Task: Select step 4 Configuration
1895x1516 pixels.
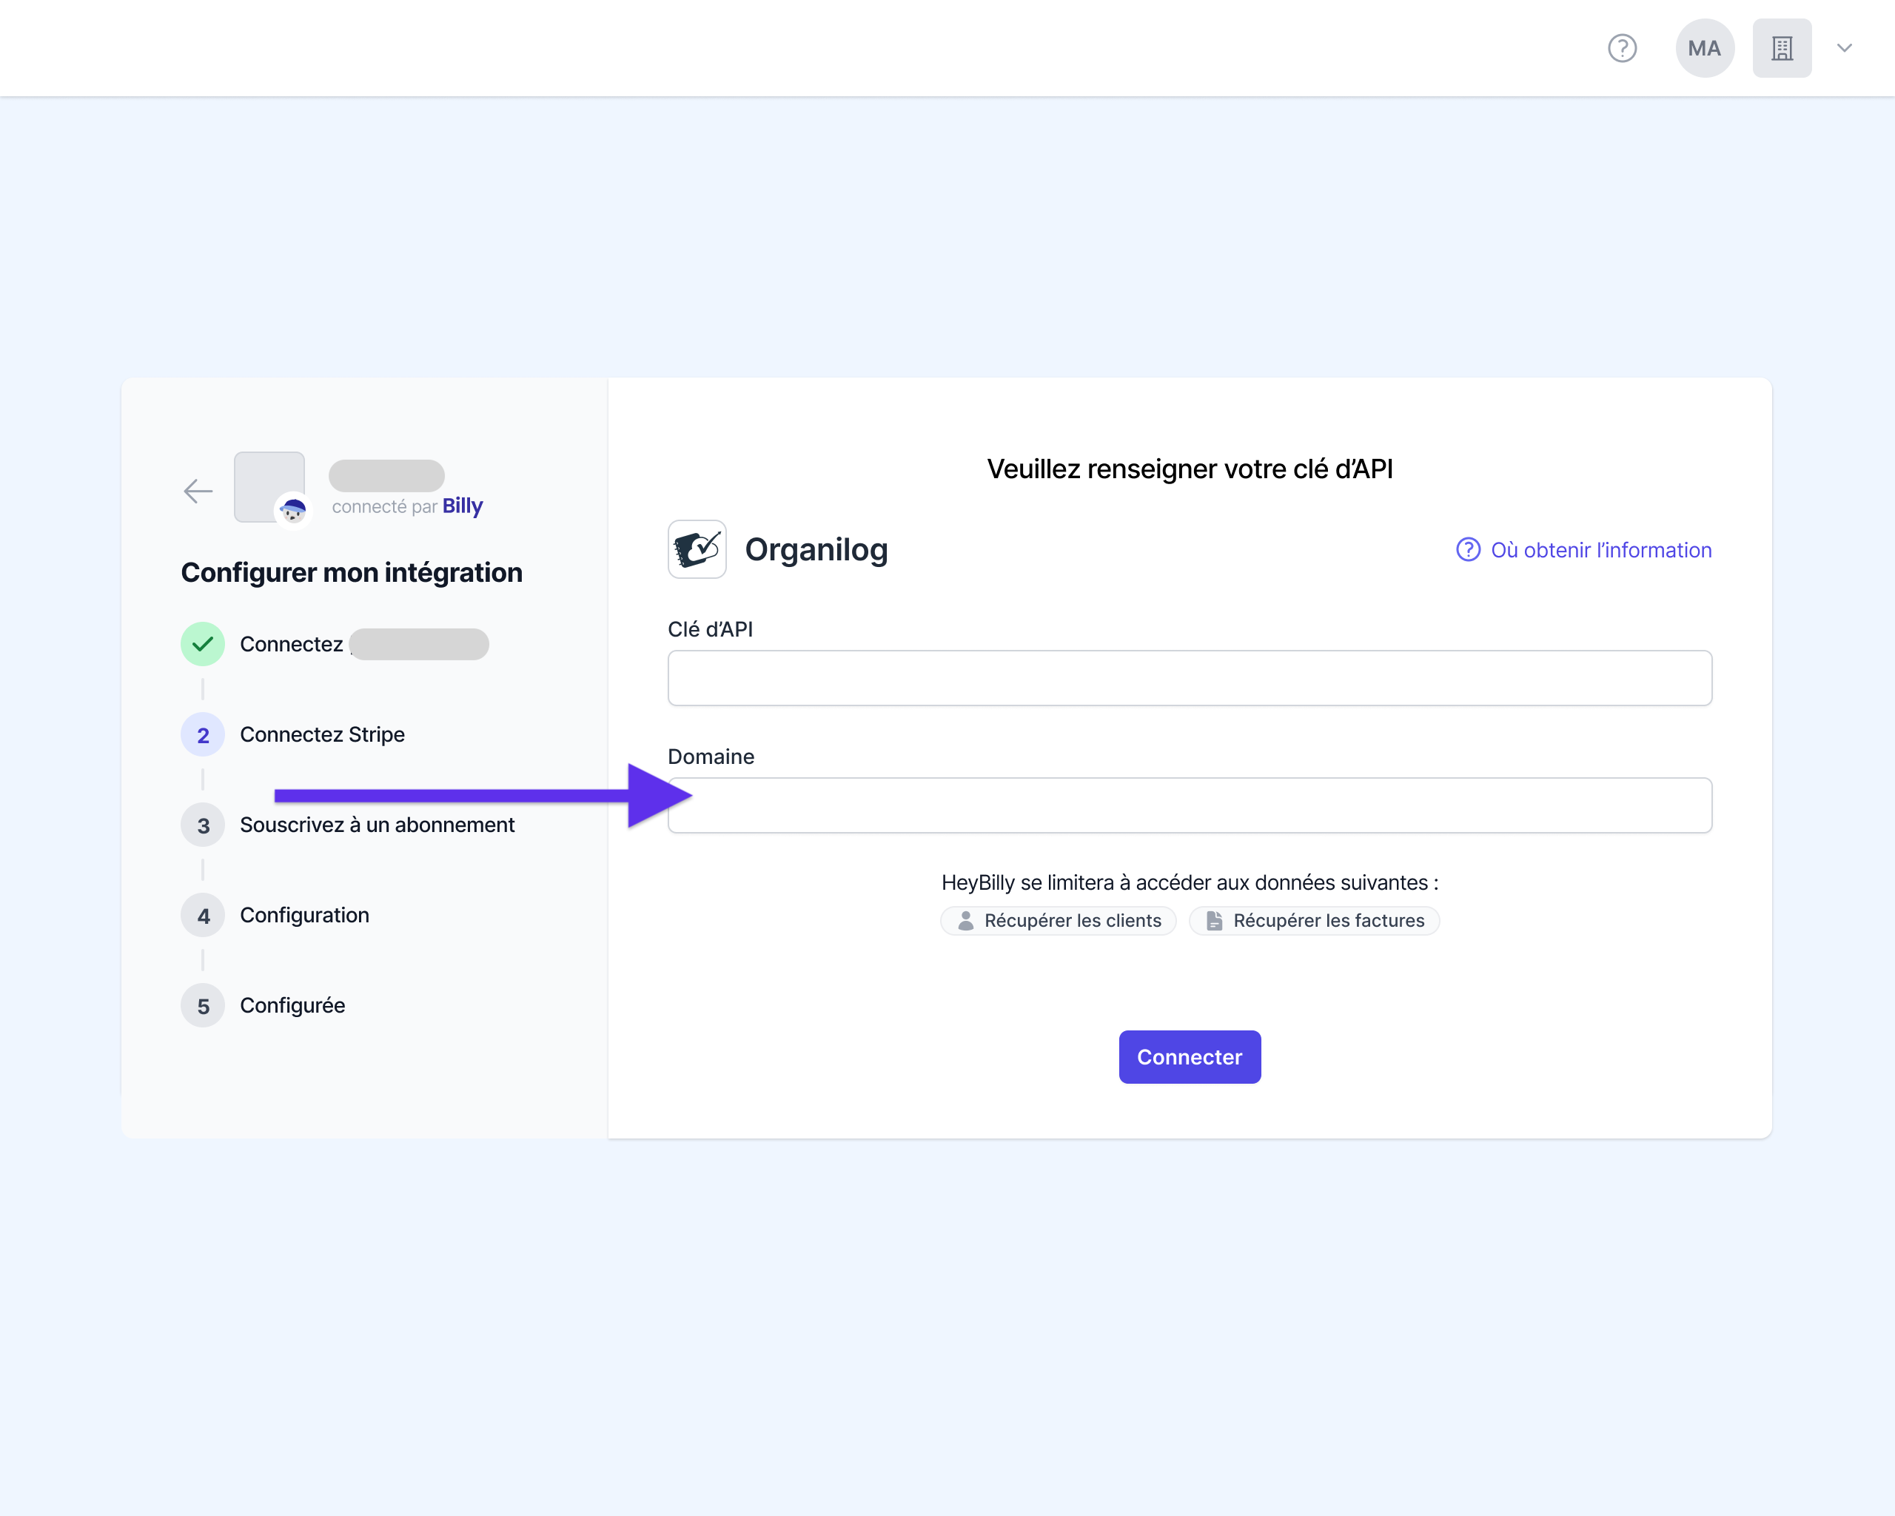Action: (276, 916)
